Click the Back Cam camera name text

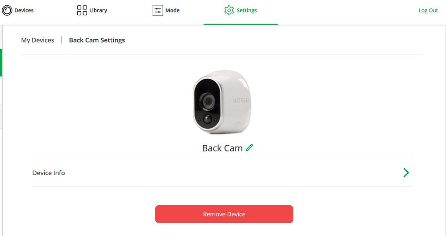click(222, 148)
